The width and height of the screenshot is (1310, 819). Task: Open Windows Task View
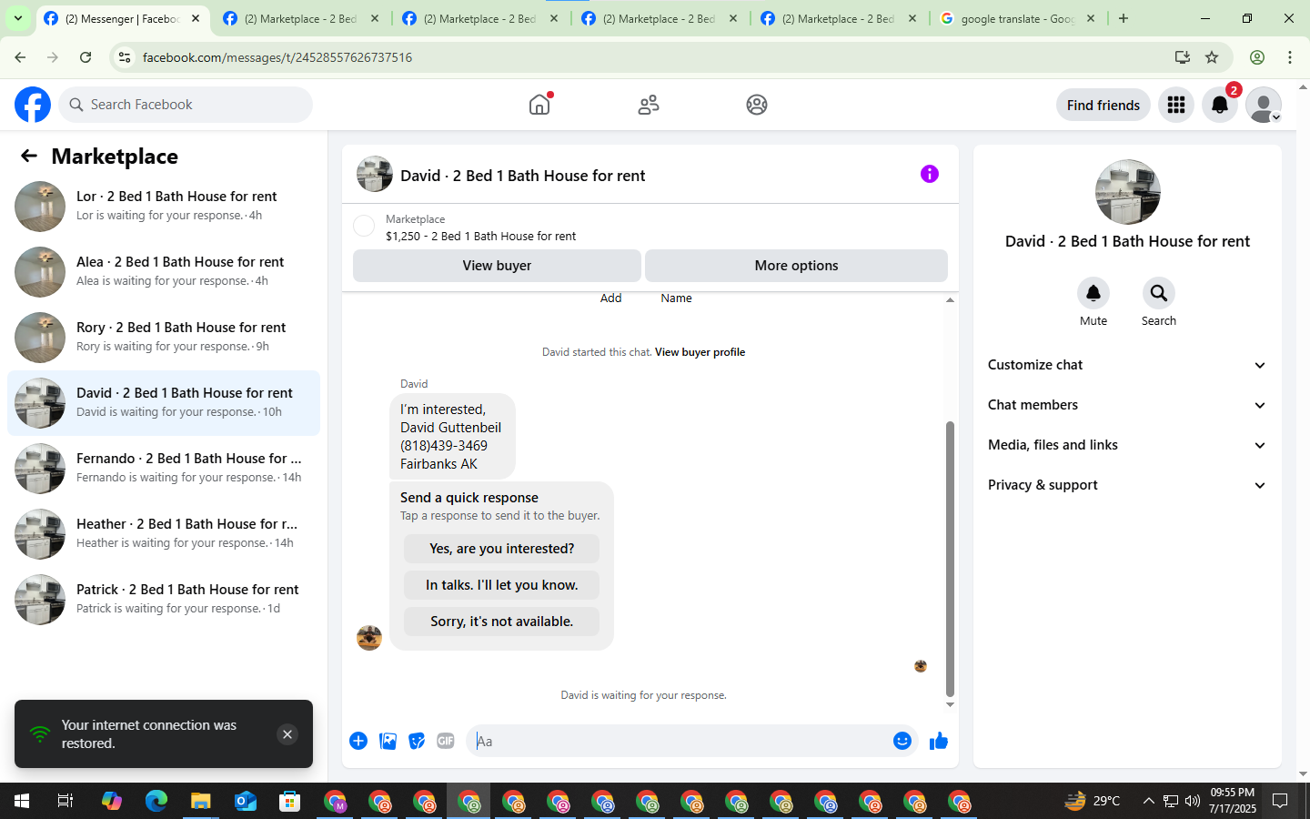pyautogui.click(x=65, y=801)
